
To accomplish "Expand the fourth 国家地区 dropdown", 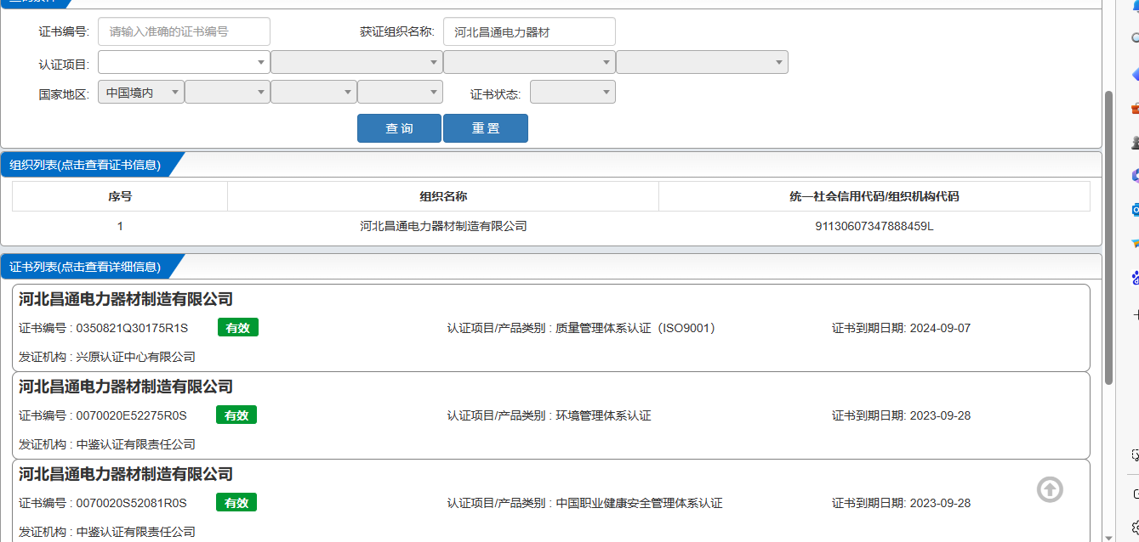I will point(400,92).
